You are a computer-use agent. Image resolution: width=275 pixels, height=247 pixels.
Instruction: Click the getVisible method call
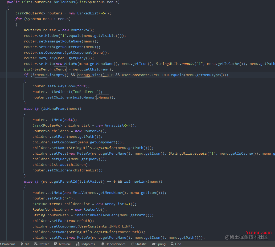point(105,36)
